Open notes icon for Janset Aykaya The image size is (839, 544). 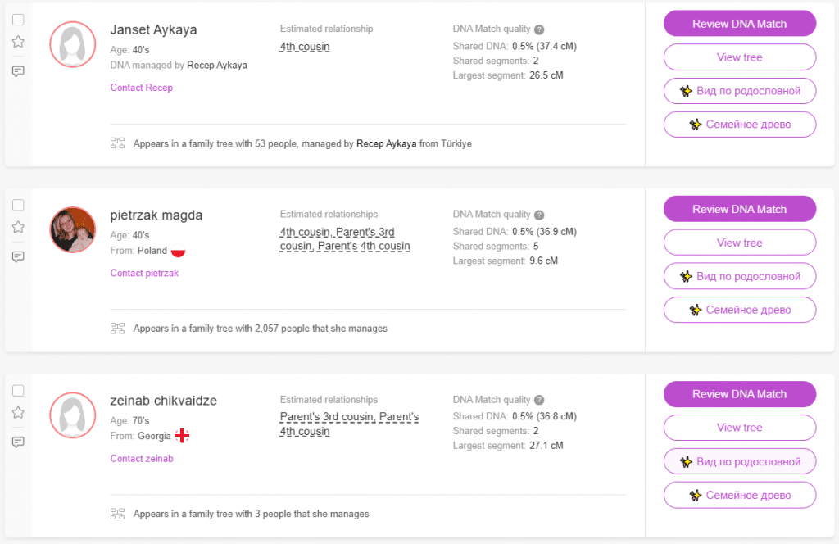click(18, 71)
